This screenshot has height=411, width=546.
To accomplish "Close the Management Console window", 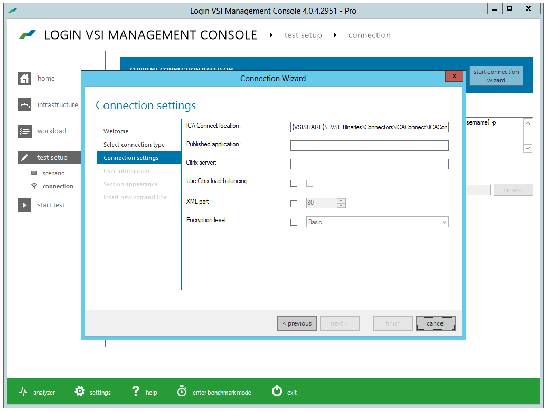I will coord(528,8).
